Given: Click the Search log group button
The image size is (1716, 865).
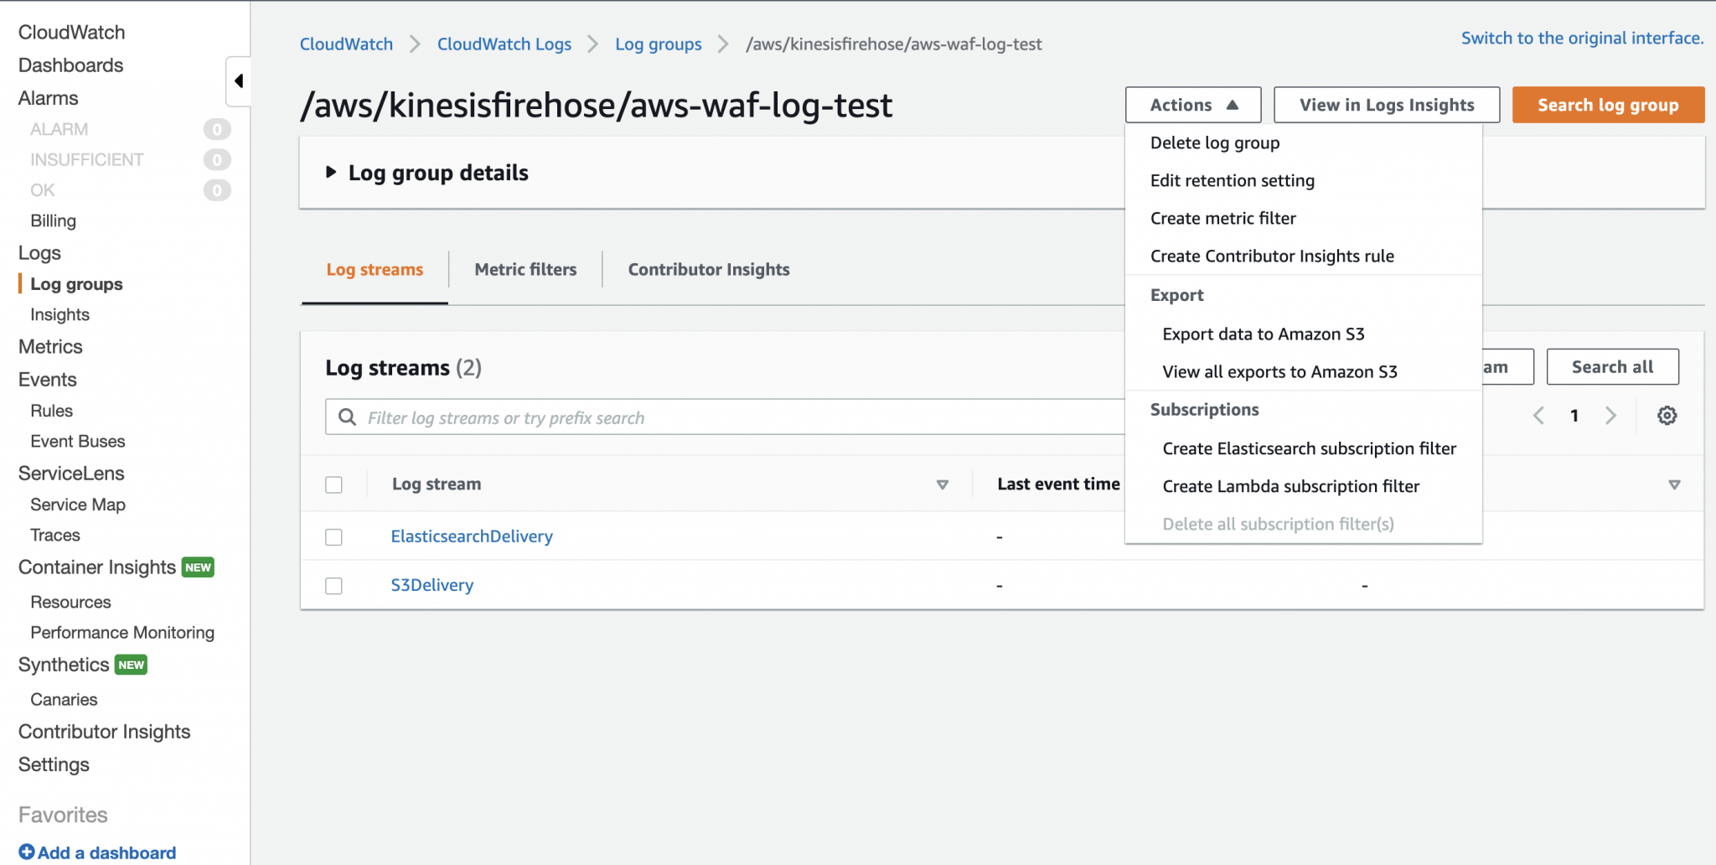Looking at the screenshot, I should (1608, 105).
